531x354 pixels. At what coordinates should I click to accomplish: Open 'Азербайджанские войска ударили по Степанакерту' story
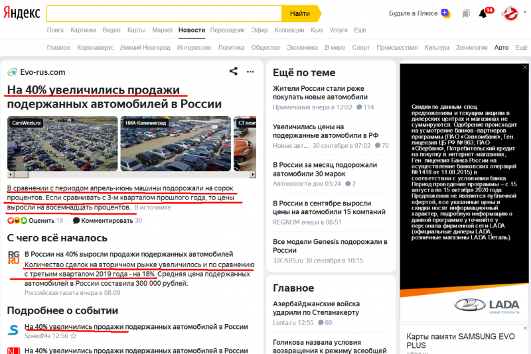click(x=317, y=308)
